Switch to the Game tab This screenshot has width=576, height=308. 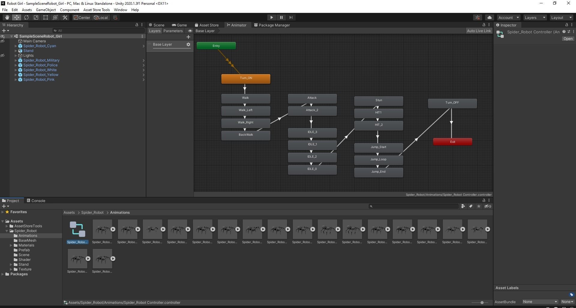pos(179,25)
